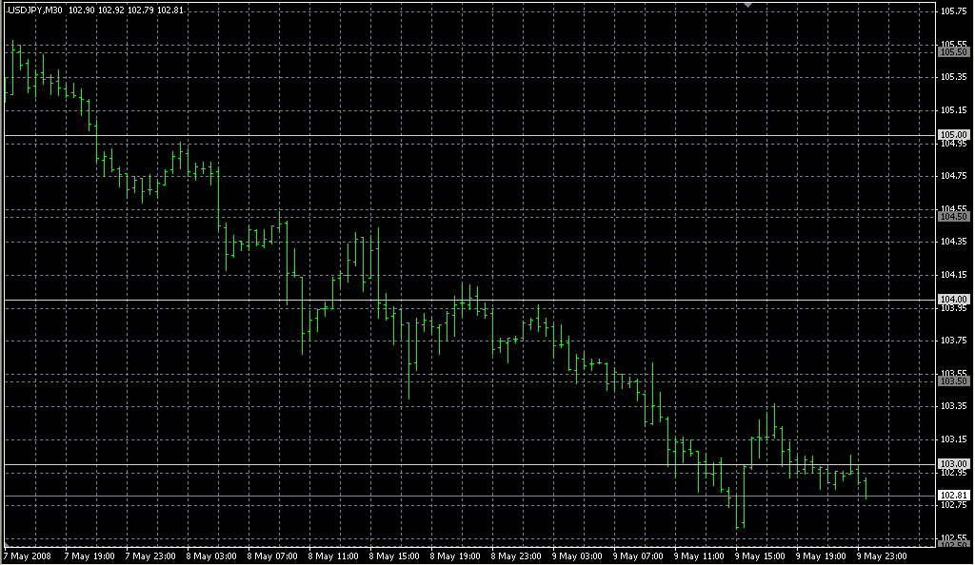Click the 103.50 gray price level tag
This screenshot has width=975, height=565.
[x=953, y=380]
